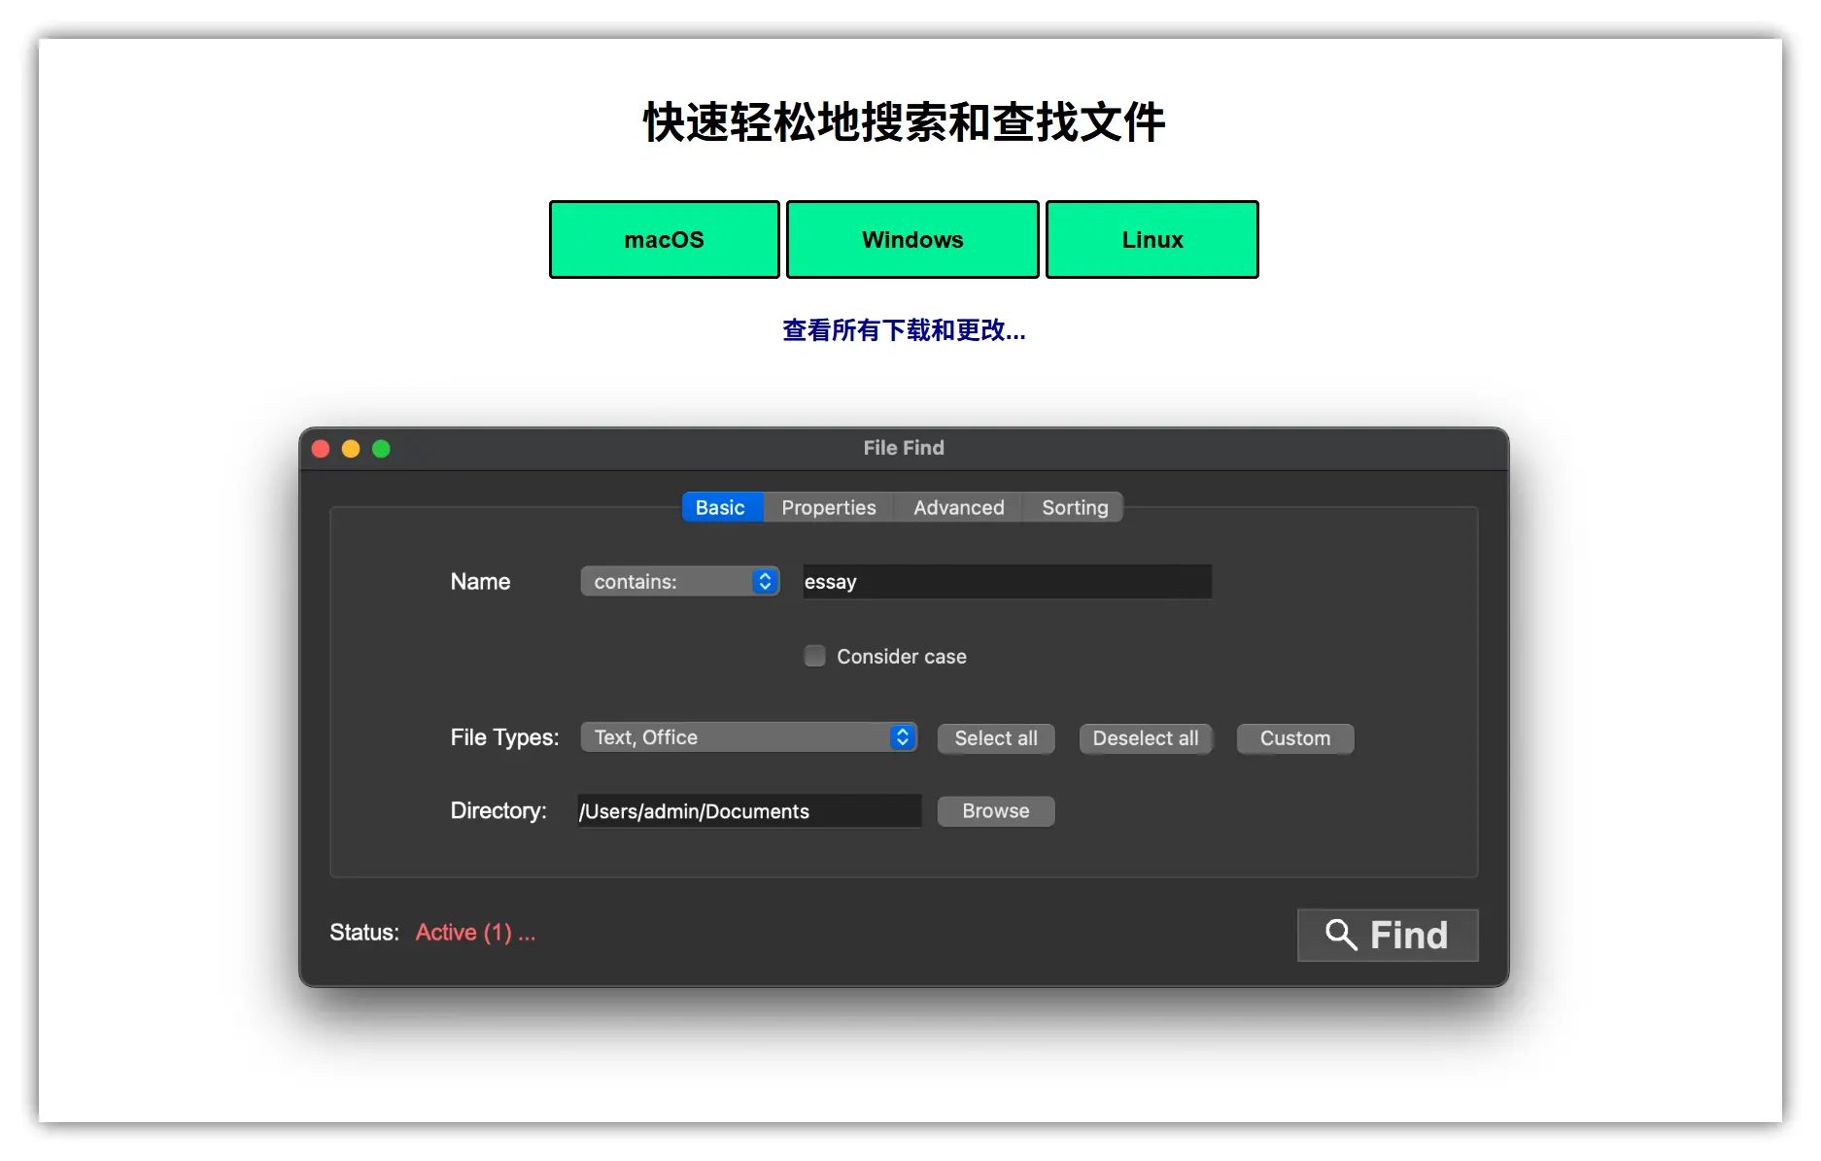Expand the File Types 'Text, Office' dropdown
This screenshot has height=1161, width=1821.
(749, 737)
